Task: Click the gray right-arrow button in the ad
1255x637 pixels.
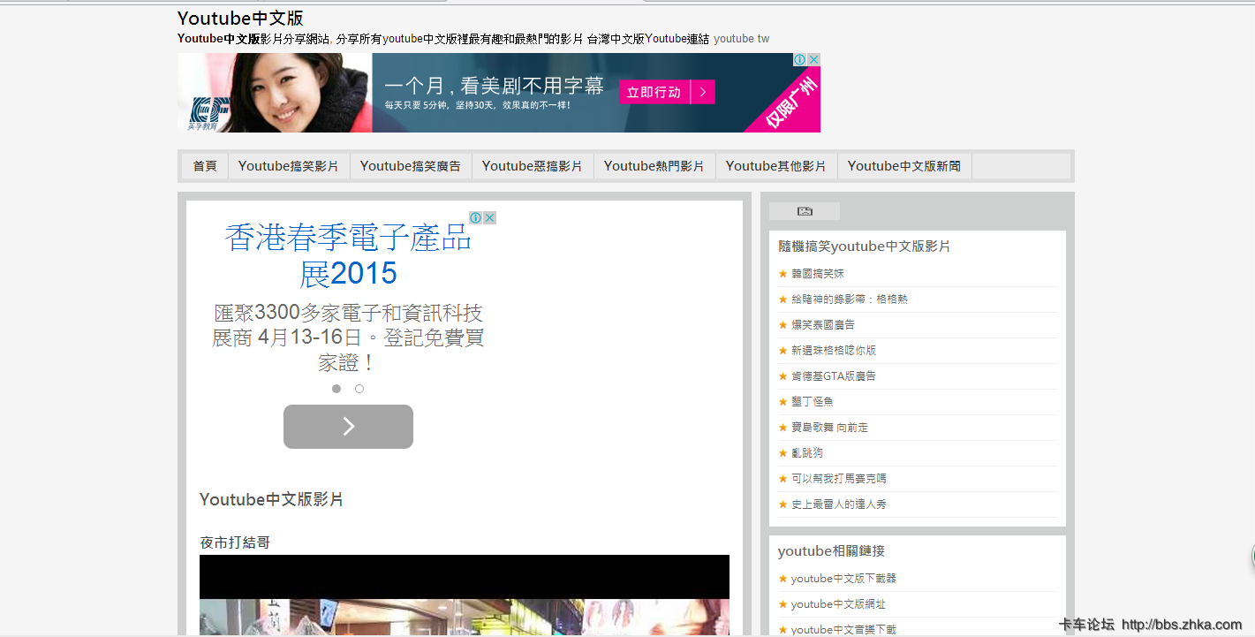Action: pyautogui.click(x=348, y=427)
